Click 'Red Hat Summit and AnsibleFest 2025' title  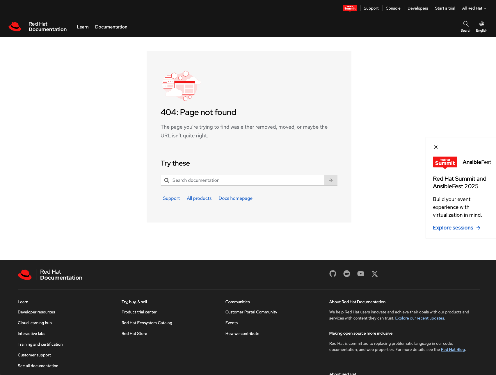point(460,182)
